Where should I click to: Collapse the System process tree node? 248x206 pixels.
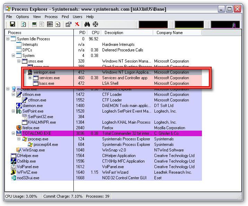point(13,55)
